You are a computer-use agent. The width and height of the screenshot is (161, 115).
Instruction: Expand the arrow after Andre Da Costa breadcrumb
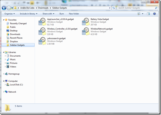pos(36,8)
